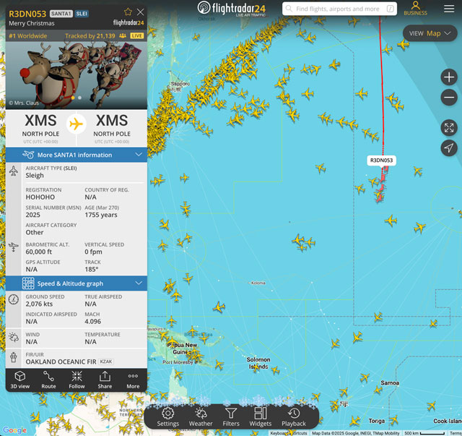Open Widgets panel

click(x=261, y=417)
